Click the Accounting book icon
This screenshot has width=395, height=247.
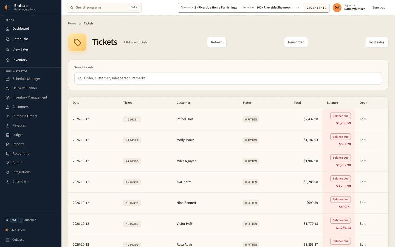pos(8,154)
